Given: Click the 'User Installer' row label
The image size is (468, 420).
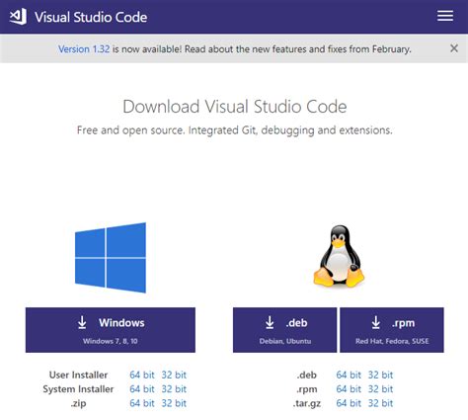Looking at the screenshot, I should click(x=78, y=375).
